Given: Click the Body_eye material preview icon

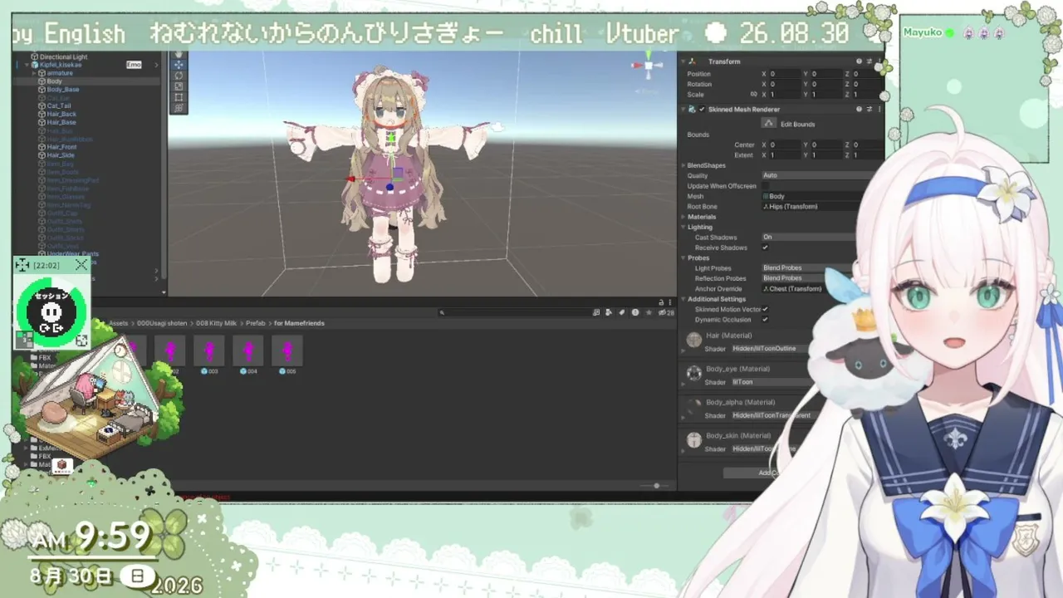Looking at the screenshot, I should (694, 374).
